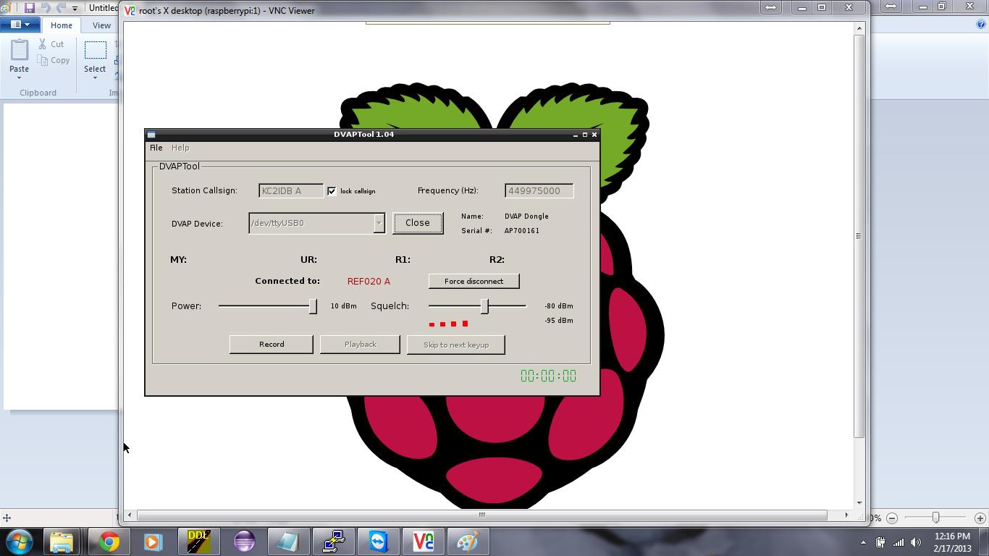Click the VNC Viewer double-arrow title button

coord(770,7)
